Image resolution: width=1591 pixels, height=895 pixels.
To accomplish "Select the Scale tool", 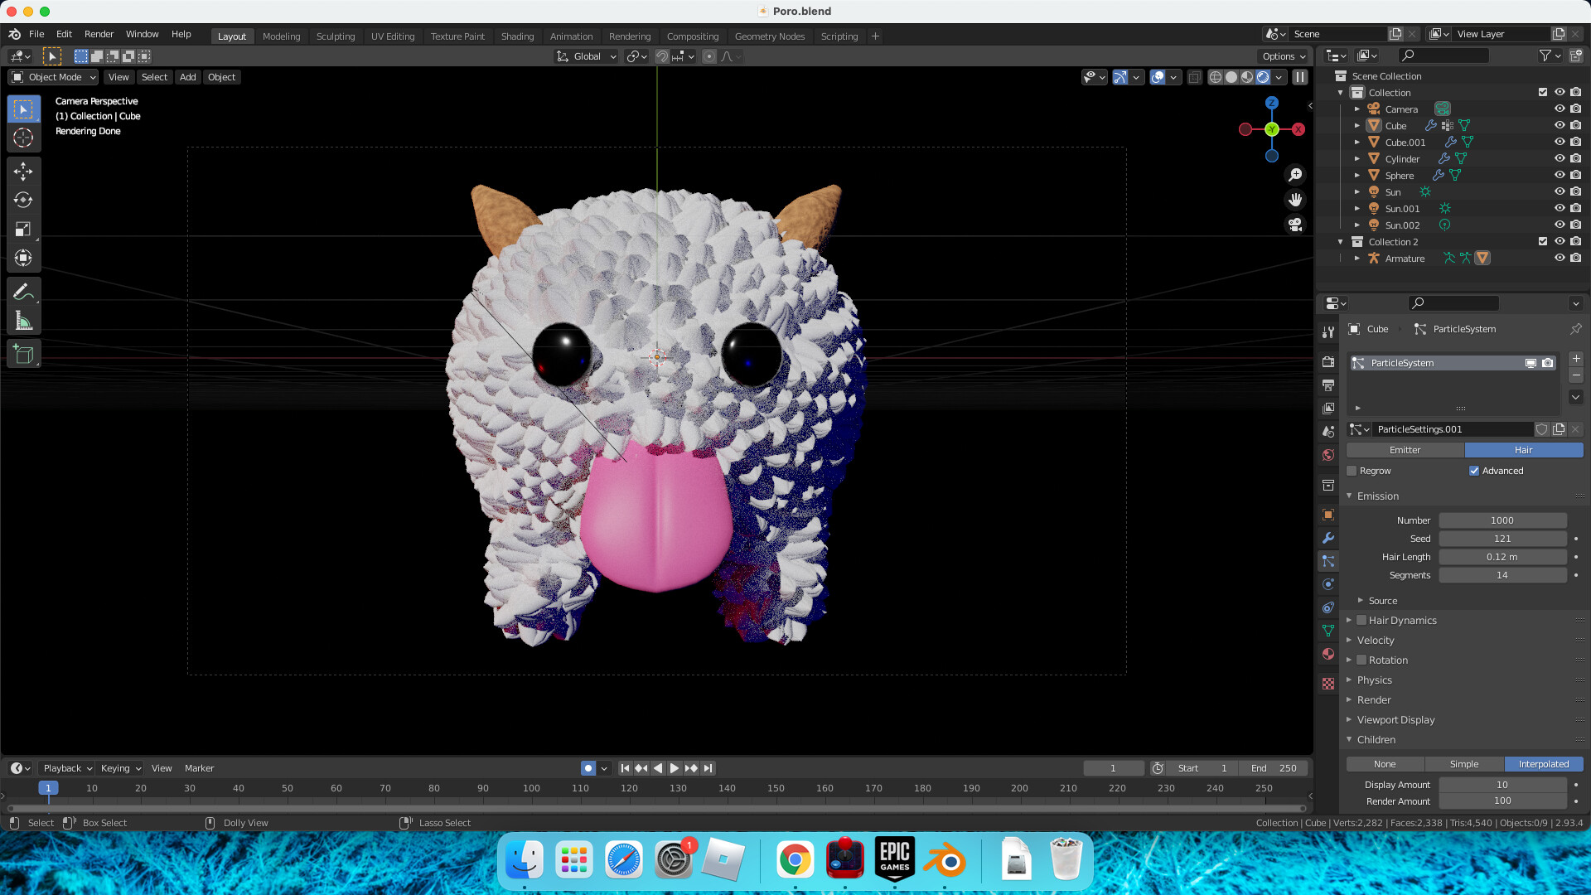I will (x=23, y=229).
